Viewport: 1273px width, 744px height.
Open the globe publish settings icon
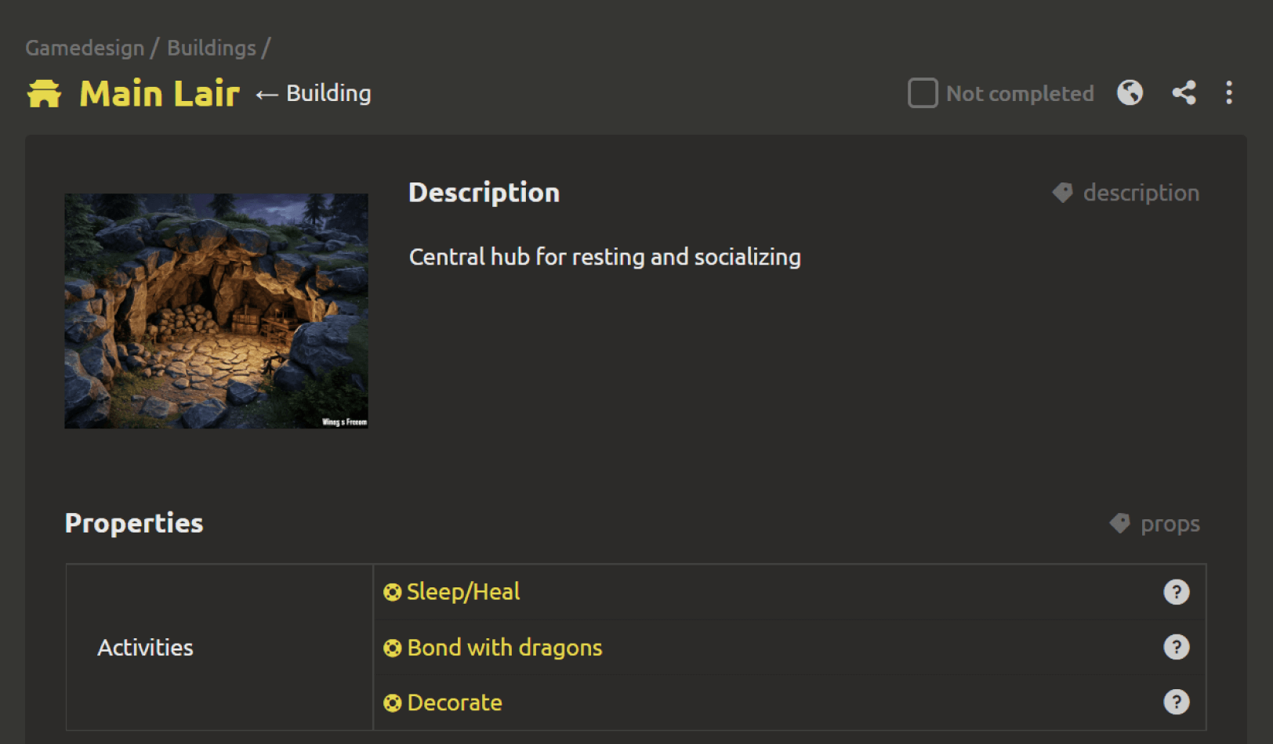pos(1130,92)
